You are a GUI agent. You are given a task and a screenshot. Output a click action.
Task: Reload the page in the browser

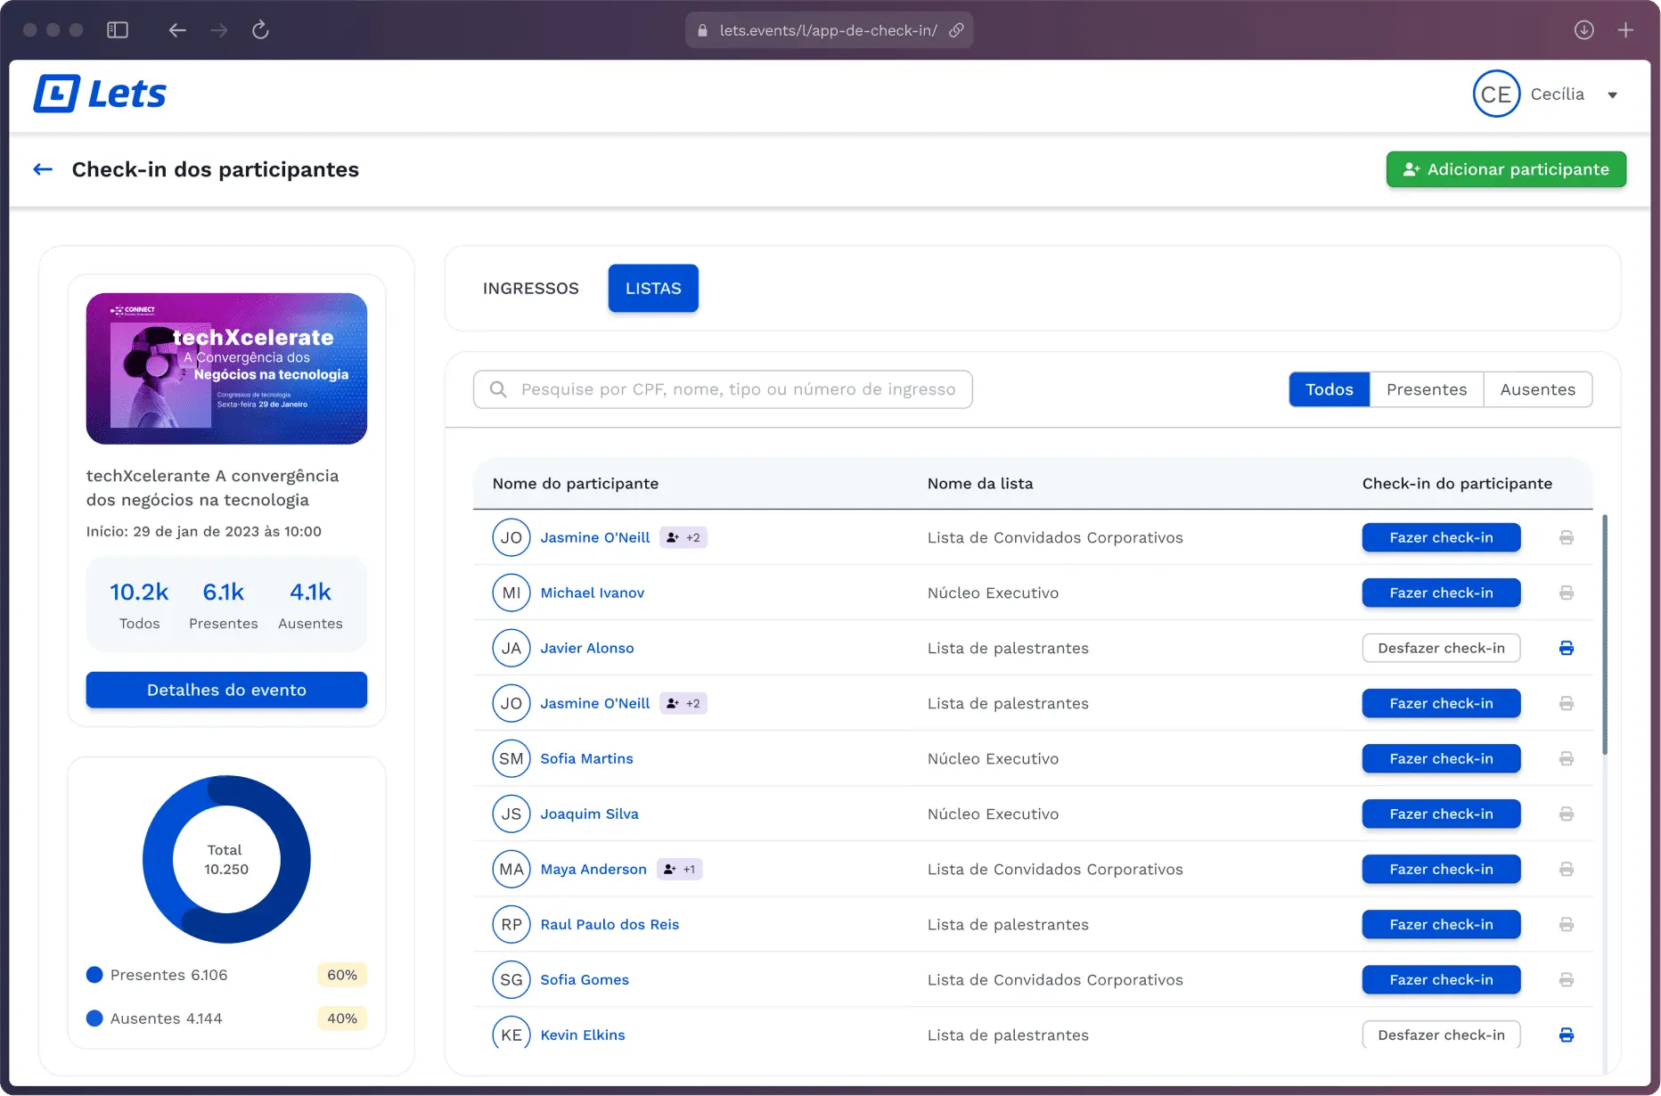click(x=260, y=30)
